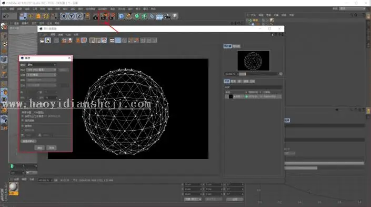Select the Move tool (yellow cross)
This screenshot has height=207, width=371.
tap(31, 16)
